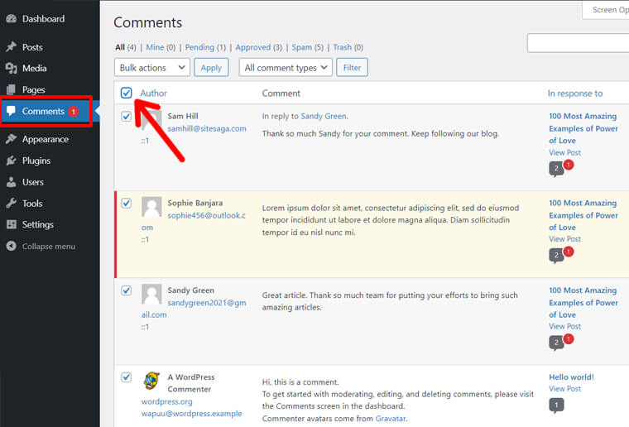Open Hello world! post link
The height and width of the screenshot is (427, 629).
click(x=571, y=377)
